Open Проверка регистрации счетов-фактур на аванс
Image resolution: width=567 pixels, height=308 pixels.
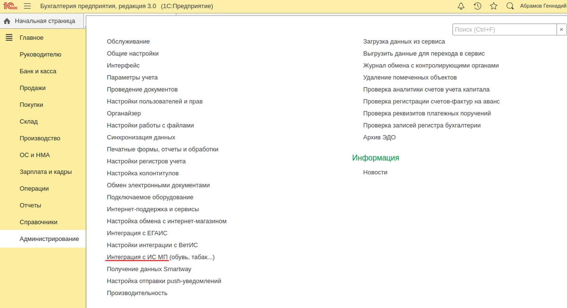[431, 101]
